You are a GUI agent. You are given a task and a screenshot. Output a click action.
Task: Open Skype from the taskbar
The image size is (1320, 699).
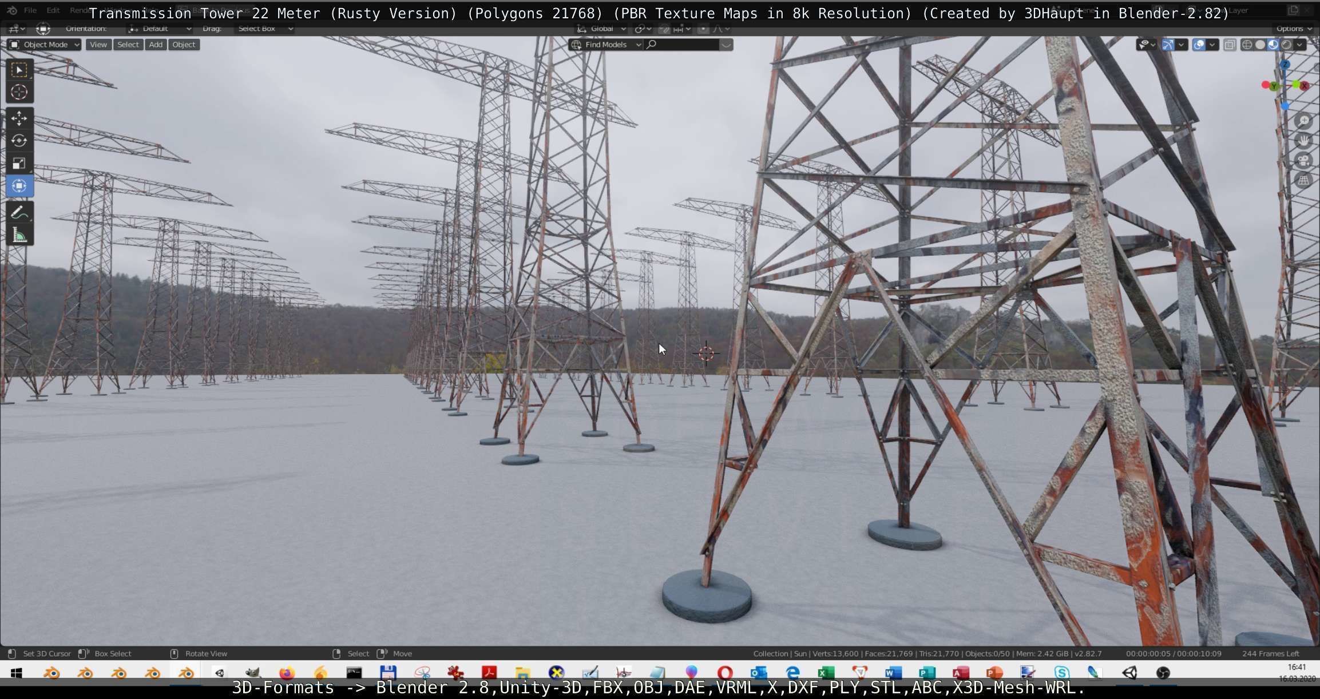[1061, 673]
